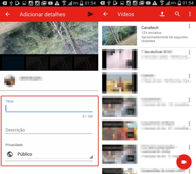Go back from Adicionar detalhes screen
This screenshot has height=174, width=196.
[x=8, y=14]
